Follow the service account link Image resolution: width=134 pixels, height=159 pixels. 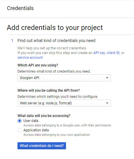coord(30,58)
